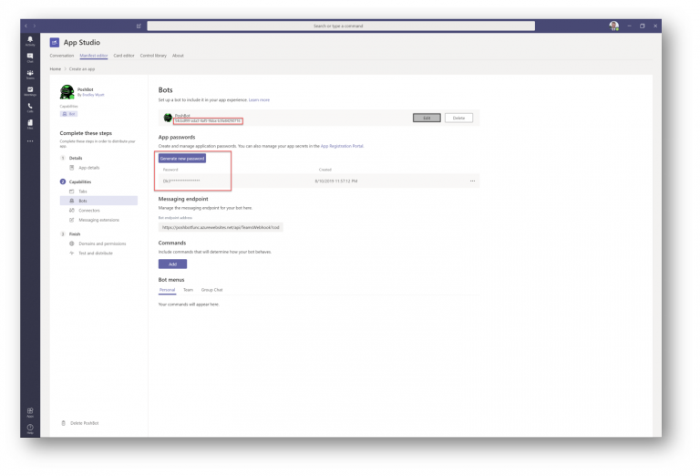Go forward using the forward arrow
The image size is (700, 476).
(x=35, y=26)
